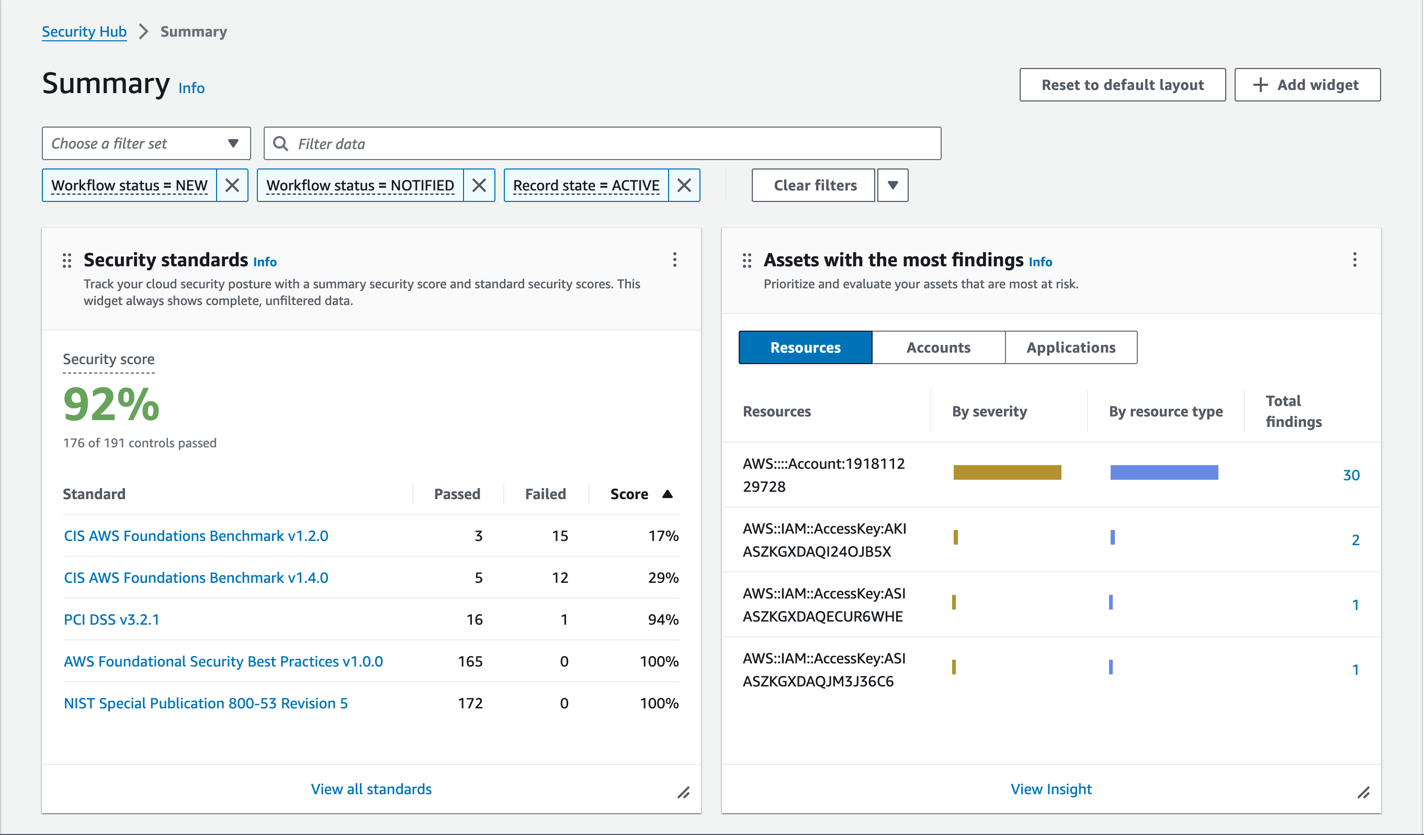Viewport: 1424px width, 835px height.
Task: Click the Security score label
Action: [x=108, y=359]
